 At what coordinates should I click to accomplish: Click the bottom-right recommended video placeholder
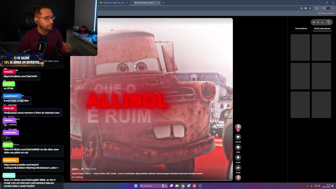(x=321, y=105)
